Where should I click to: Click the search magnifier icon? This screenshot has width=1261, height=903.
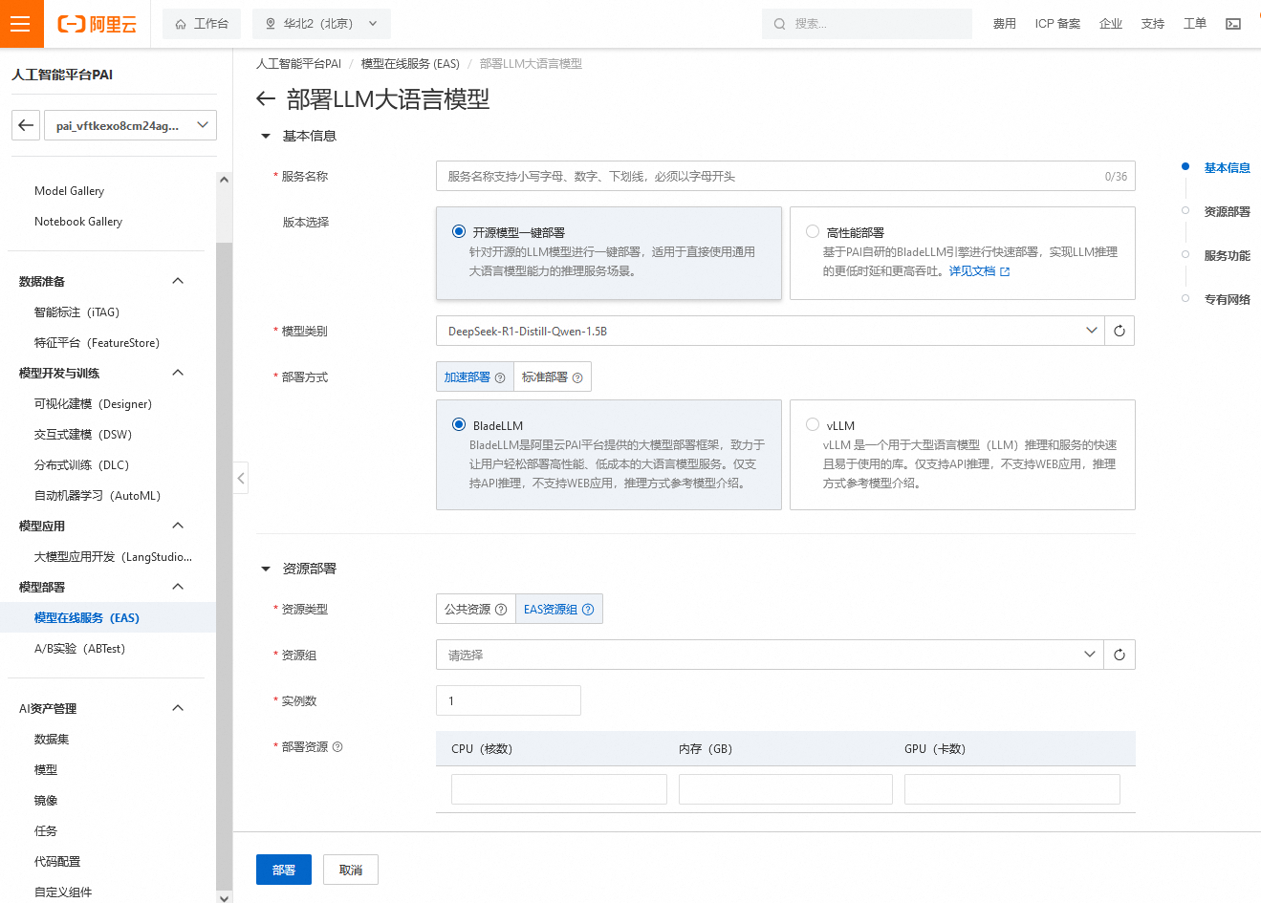pos(780,24)
